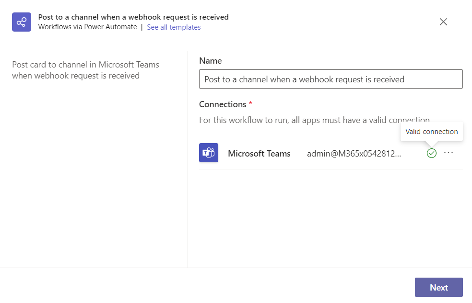Click the Name field label
The image size is (472, 303).
click(211, 61)
